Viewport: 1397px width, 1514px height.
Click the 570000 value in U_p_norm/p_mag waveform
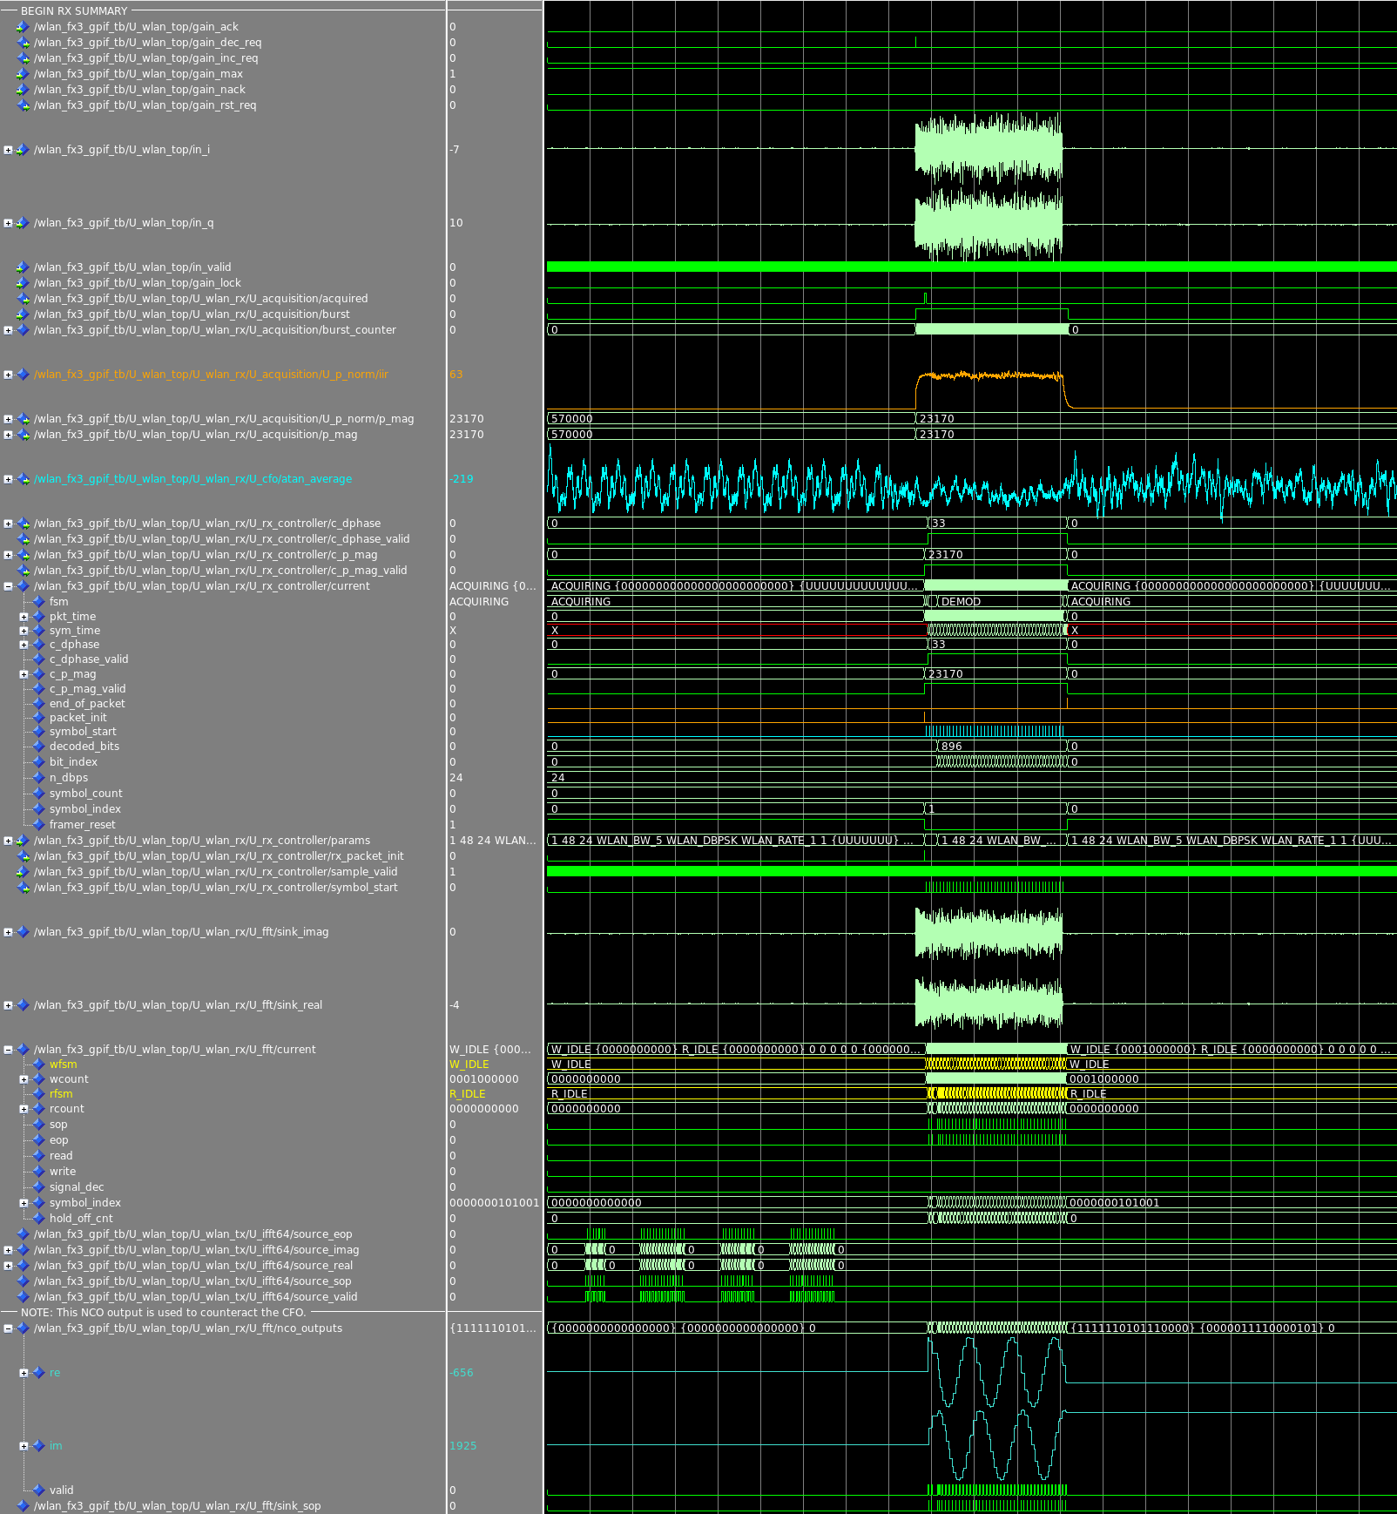point(571,419)
